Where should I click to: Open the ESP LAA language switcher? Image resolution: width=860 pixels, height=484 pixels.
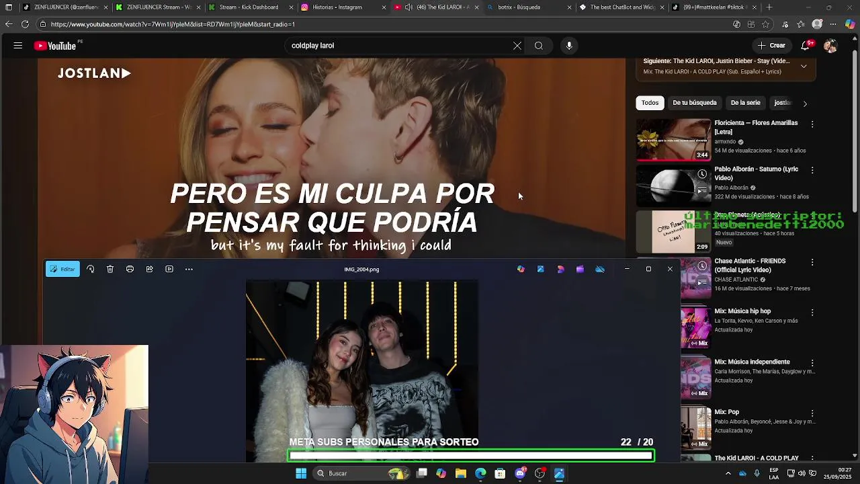point(774,473)
